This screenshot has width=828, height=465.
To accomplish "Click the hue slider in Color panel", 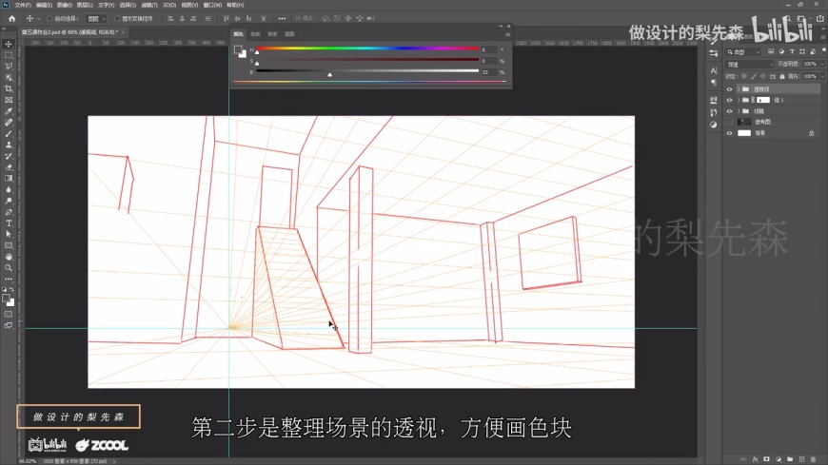I will [367, 48].
